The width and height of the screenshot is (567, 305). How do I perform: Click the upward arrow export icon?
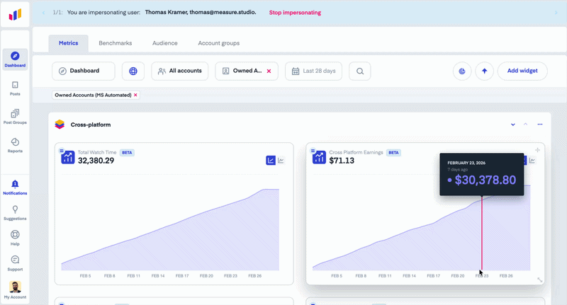[485, 71]
